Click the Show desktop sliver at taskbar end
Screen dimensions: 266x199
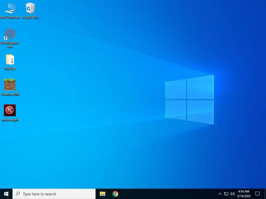click(x=265, y=194)
